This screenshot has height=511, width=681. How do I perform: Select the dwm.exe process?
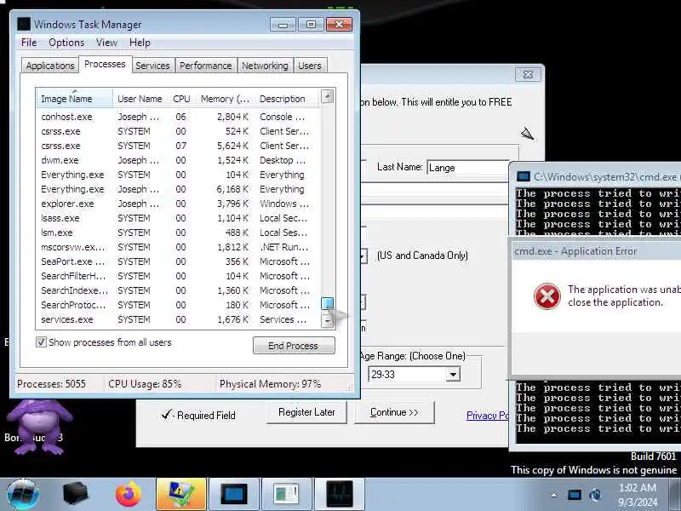click(x=178, y=160)
